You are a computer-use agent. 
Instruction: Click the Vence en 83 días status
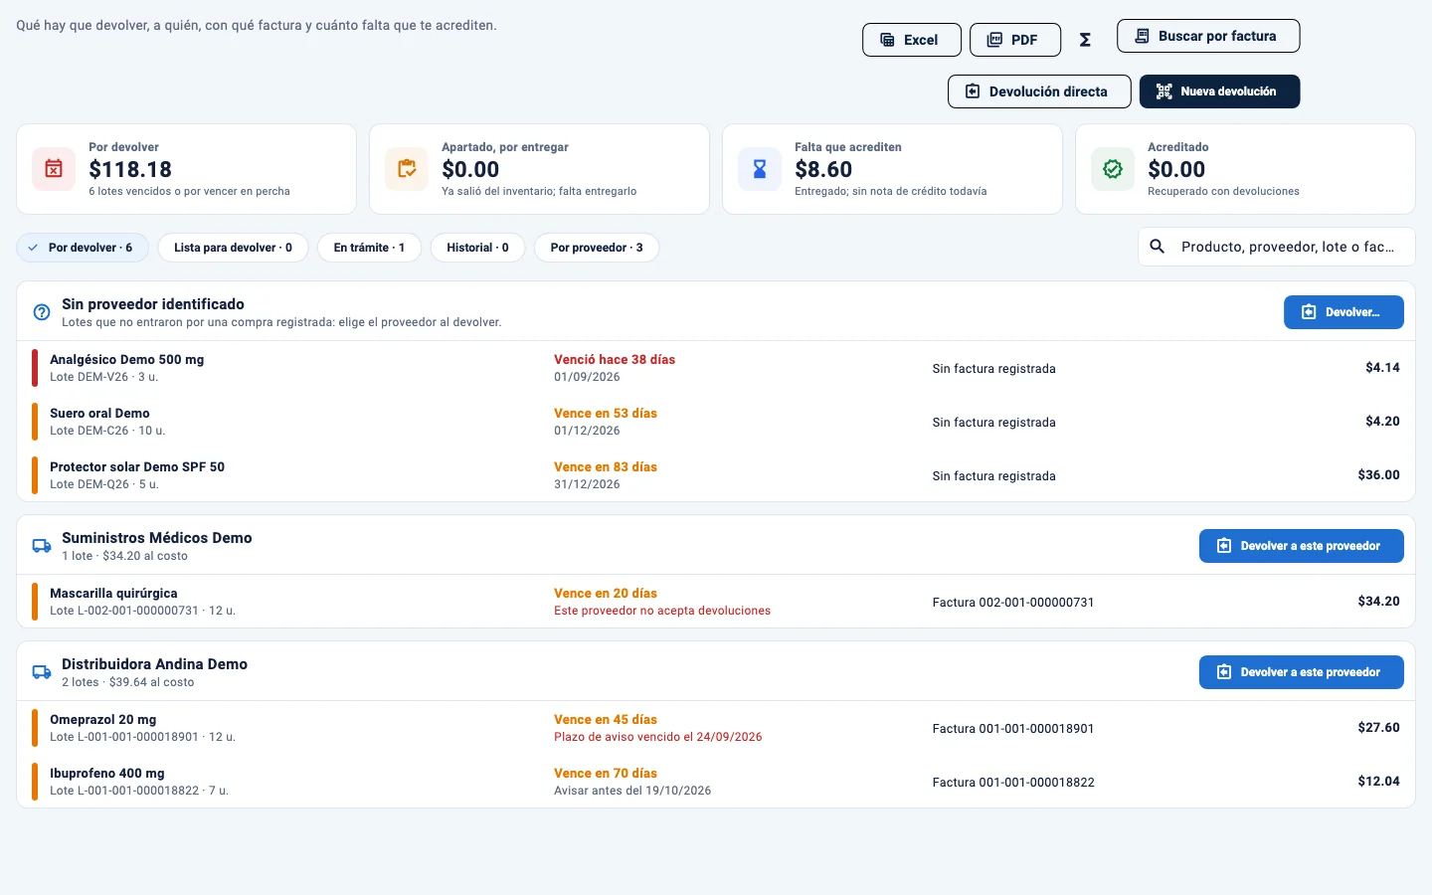coord(606,467)
